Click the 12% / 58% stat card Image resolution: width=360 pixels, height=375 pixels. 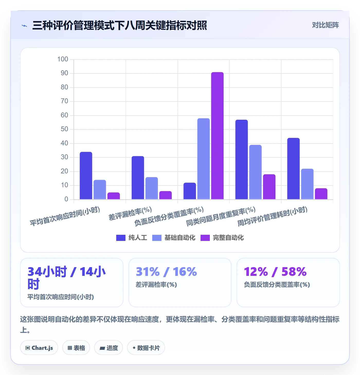click(x=288, y=283)
